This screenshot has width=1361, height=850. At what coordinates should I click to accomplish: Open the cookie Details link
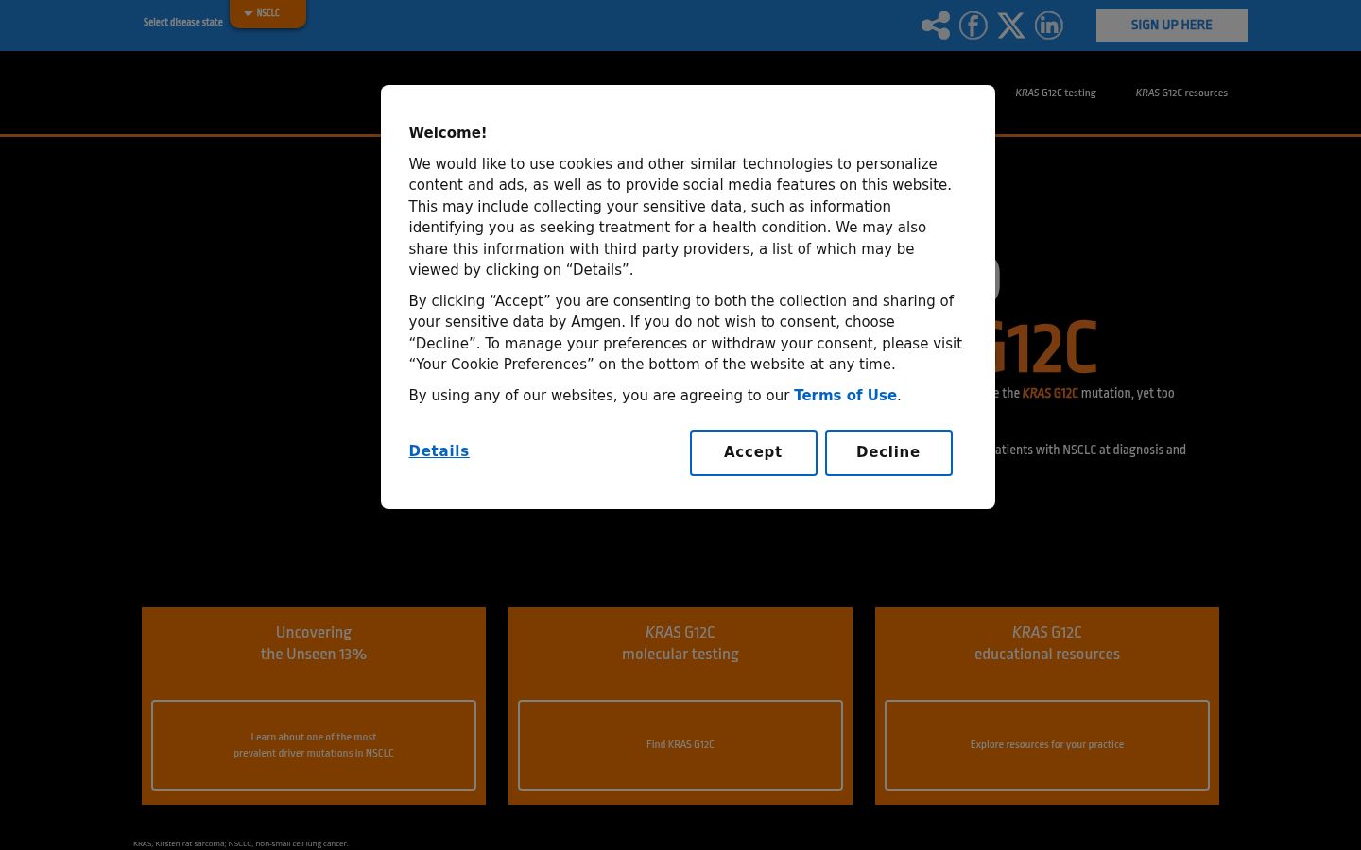[439, 451]
